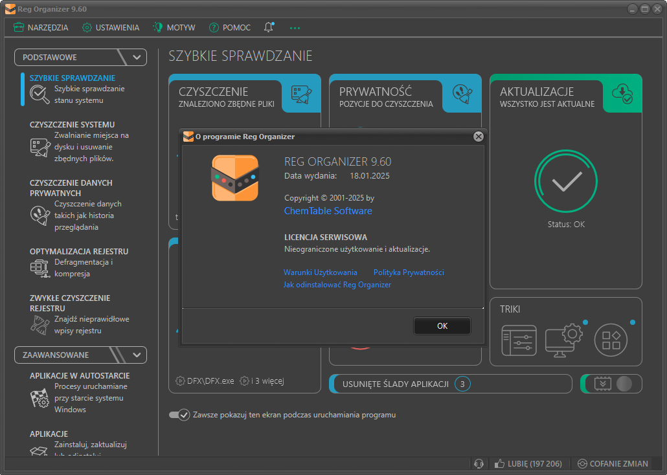Click the Zwykłe czyszczenie rejestru broom icon
Screen dimensions: 667x475
pos(40,326)
